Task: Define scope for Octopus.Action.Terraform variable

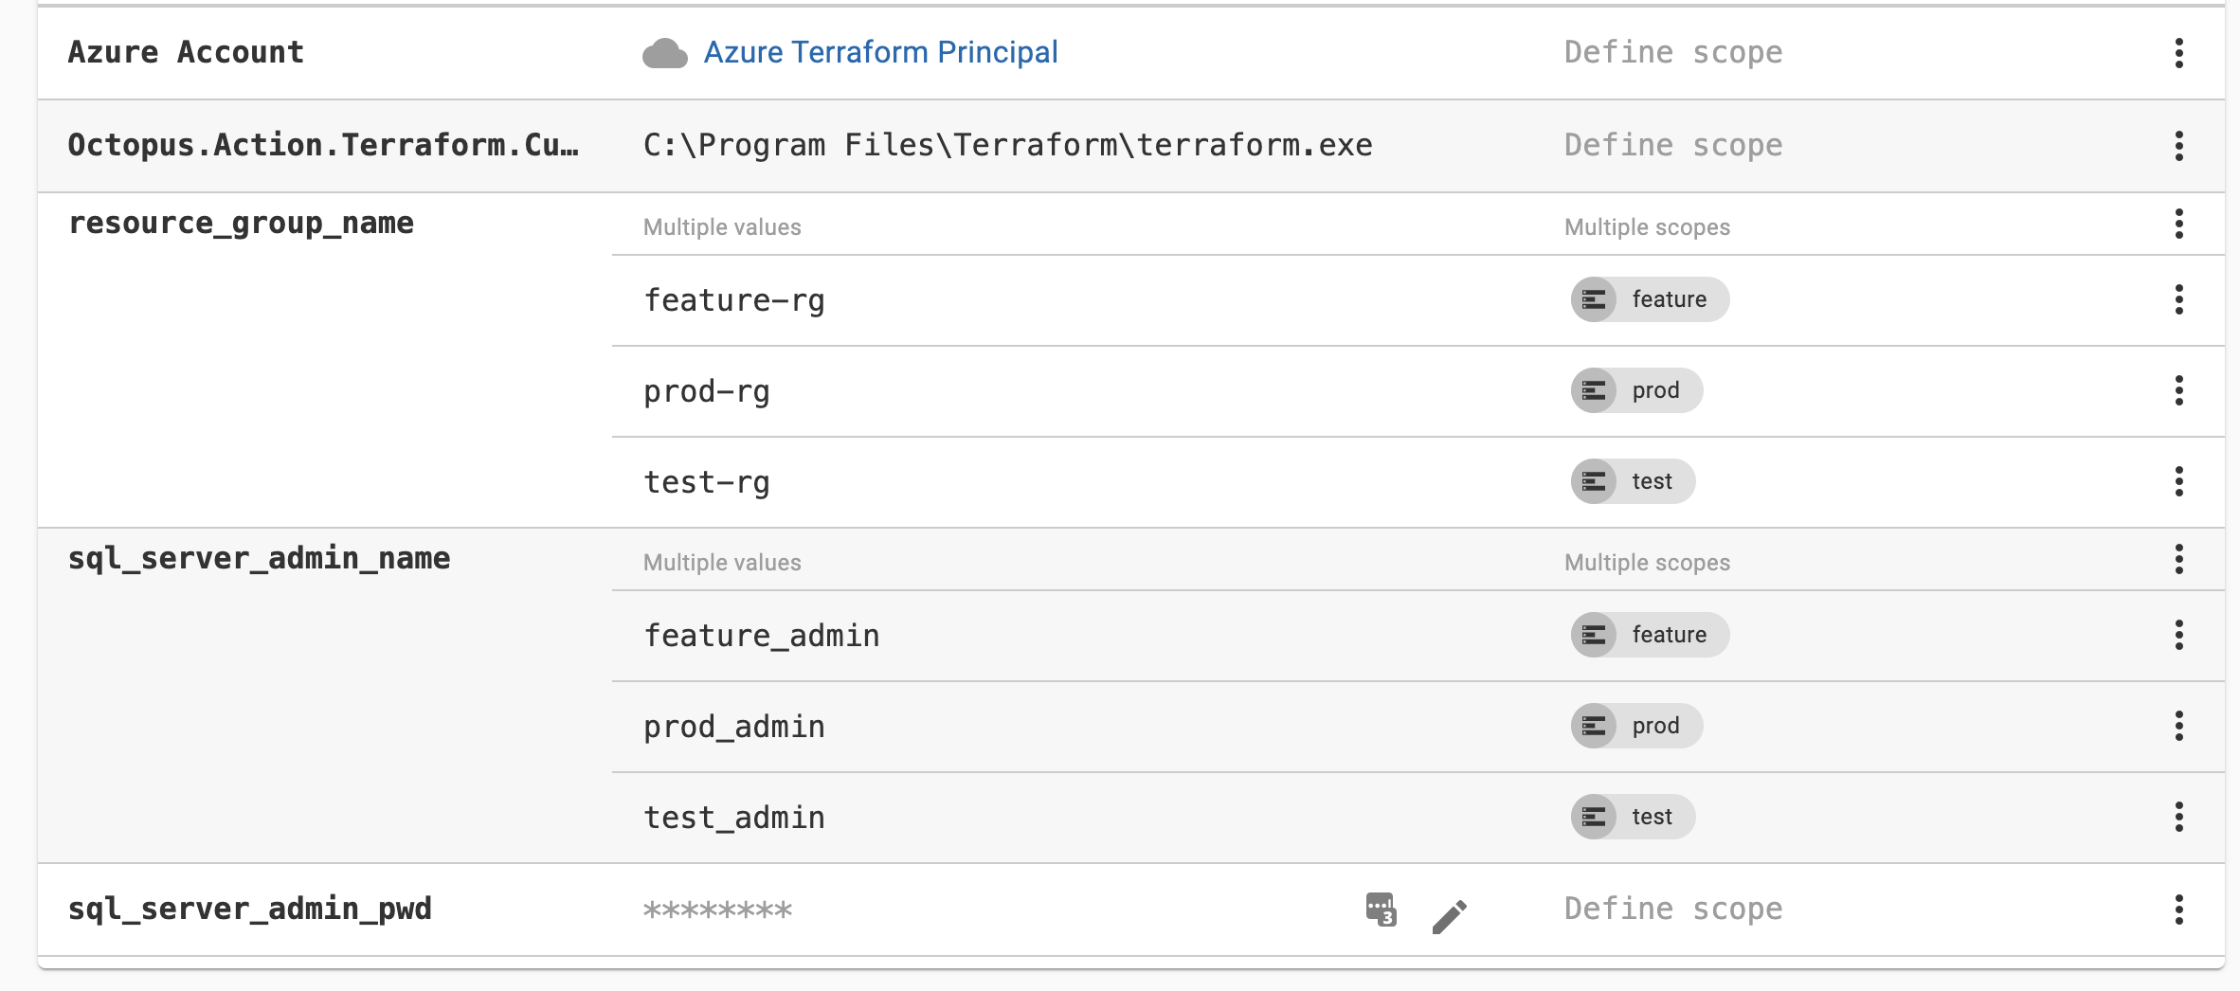Action: tap(1672, 145)
